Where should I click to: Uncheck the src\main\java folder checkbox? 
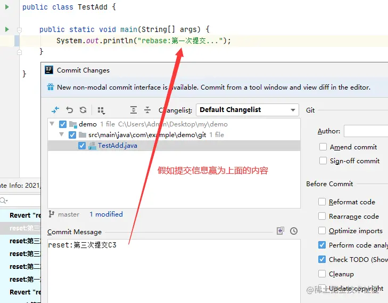[x=72, y=135]
